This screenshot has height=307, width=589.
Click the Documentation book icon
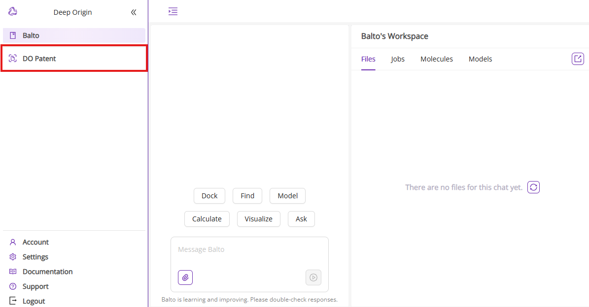(13, 272)
